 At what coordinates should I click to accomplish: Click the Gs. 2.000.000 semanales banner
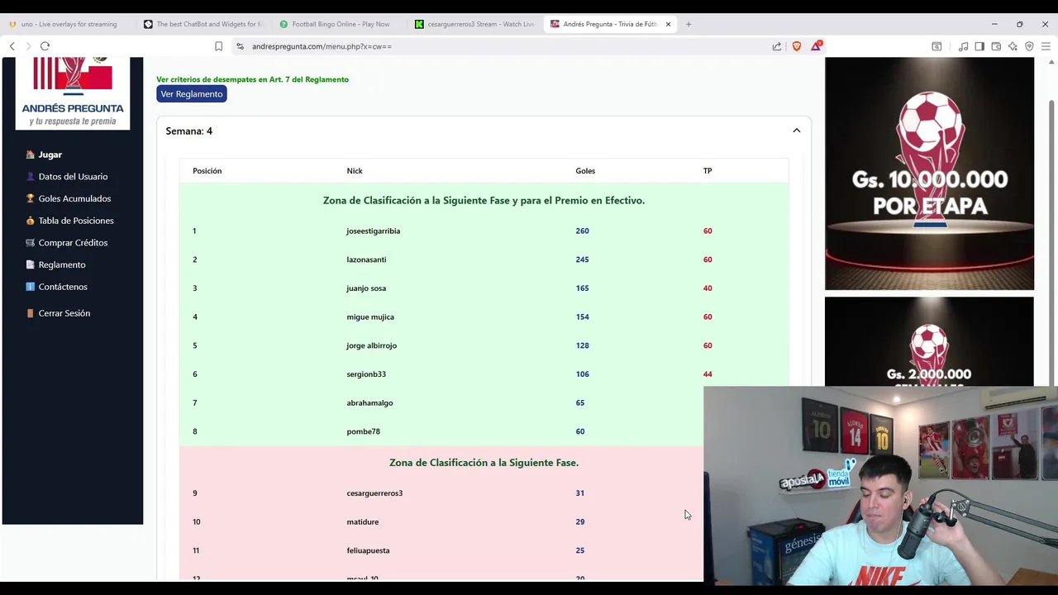pyautogui.click(x=929, y=341)
